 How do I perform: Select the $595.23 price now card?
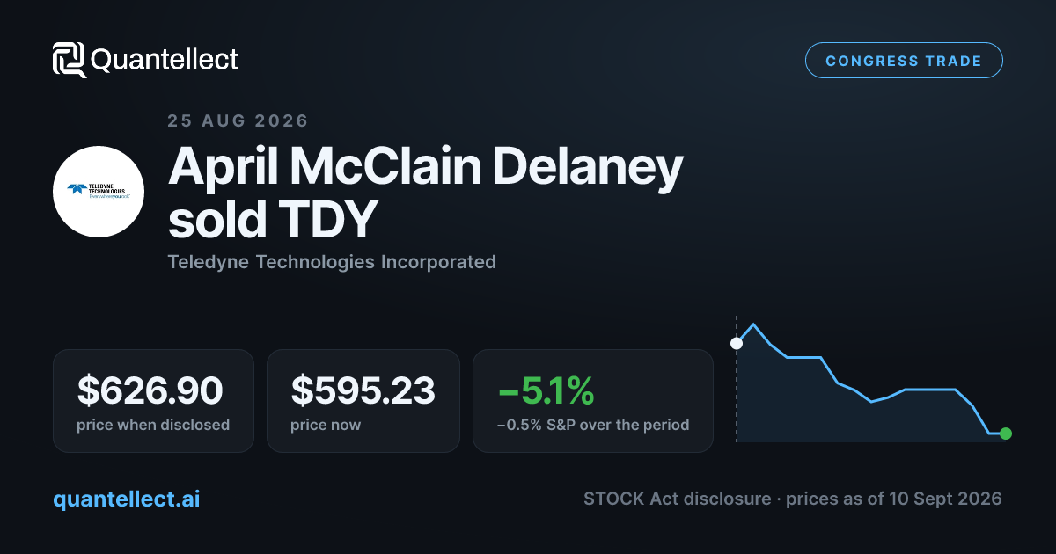(x=363, y=401)
